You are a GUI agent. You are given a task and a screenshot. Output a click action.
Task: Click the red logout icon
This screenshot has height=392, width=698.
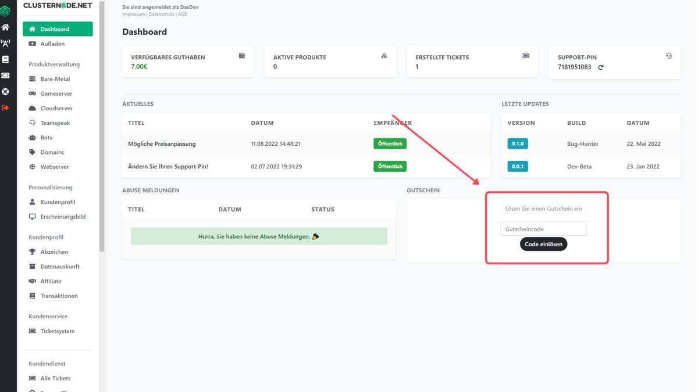coord(5,107)
